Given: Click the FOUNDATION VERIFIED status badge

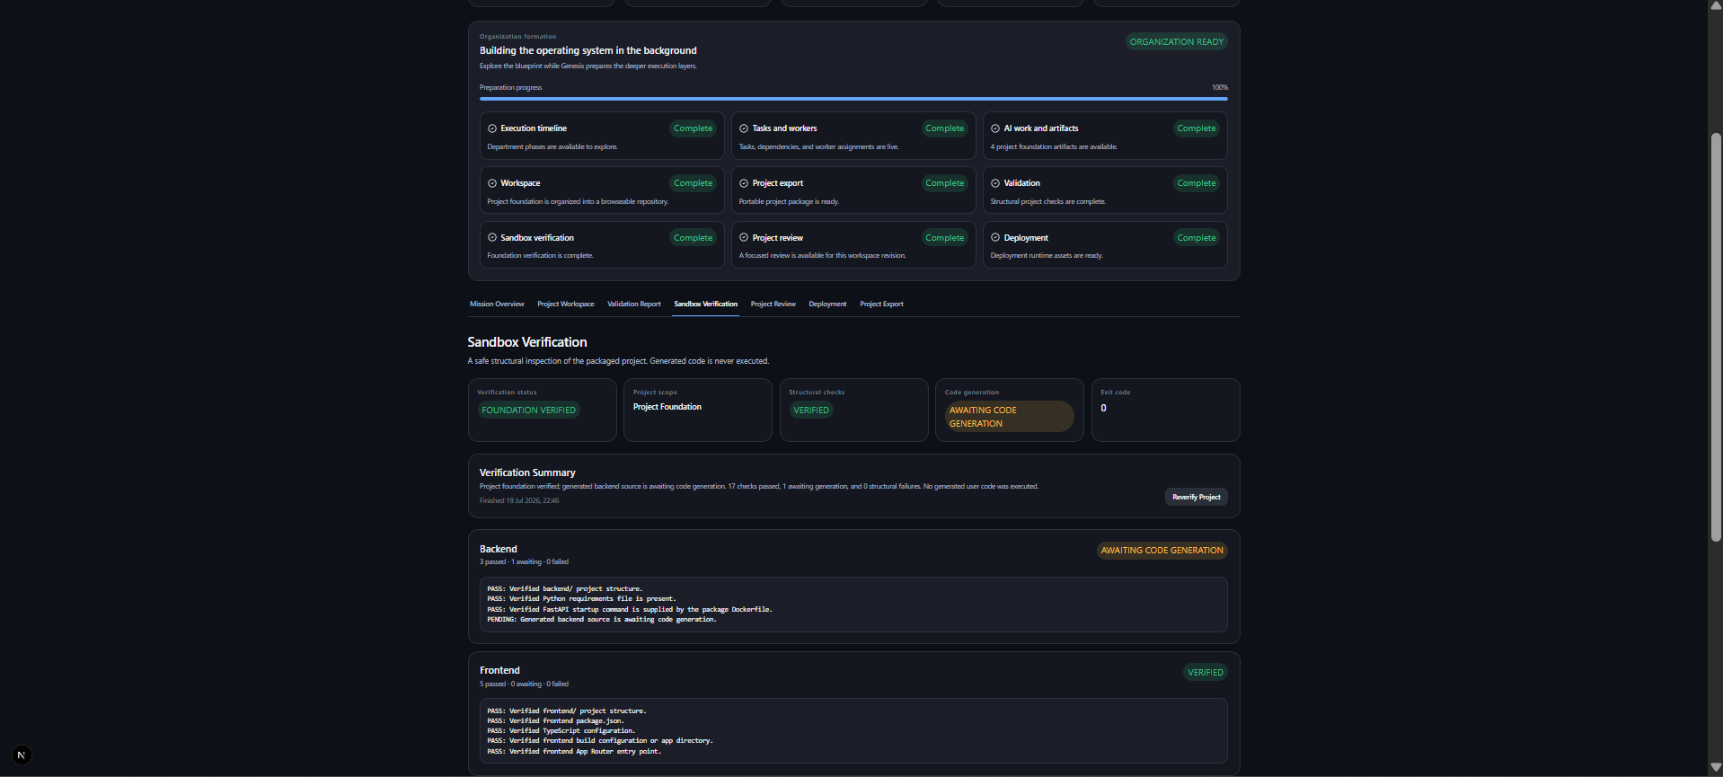Looking at the screenshot, I should point(528,411).
